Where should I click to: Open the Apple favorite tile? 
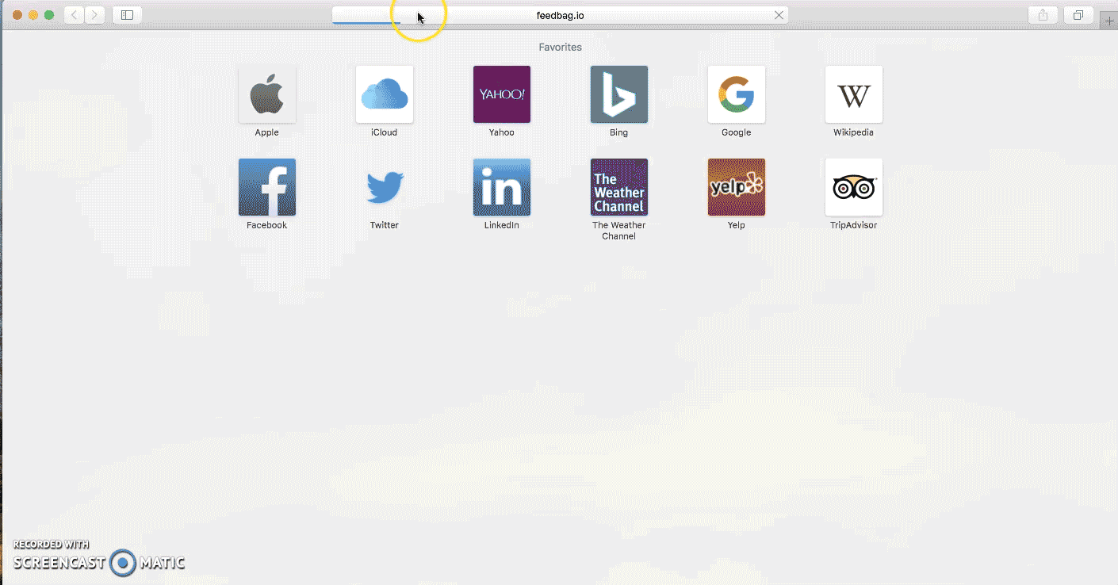267,94
